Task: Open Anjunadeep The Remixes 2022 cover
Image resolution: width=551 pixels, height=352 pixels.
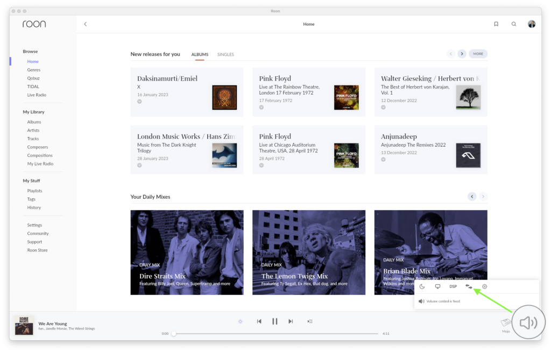Action: (469, 155)
